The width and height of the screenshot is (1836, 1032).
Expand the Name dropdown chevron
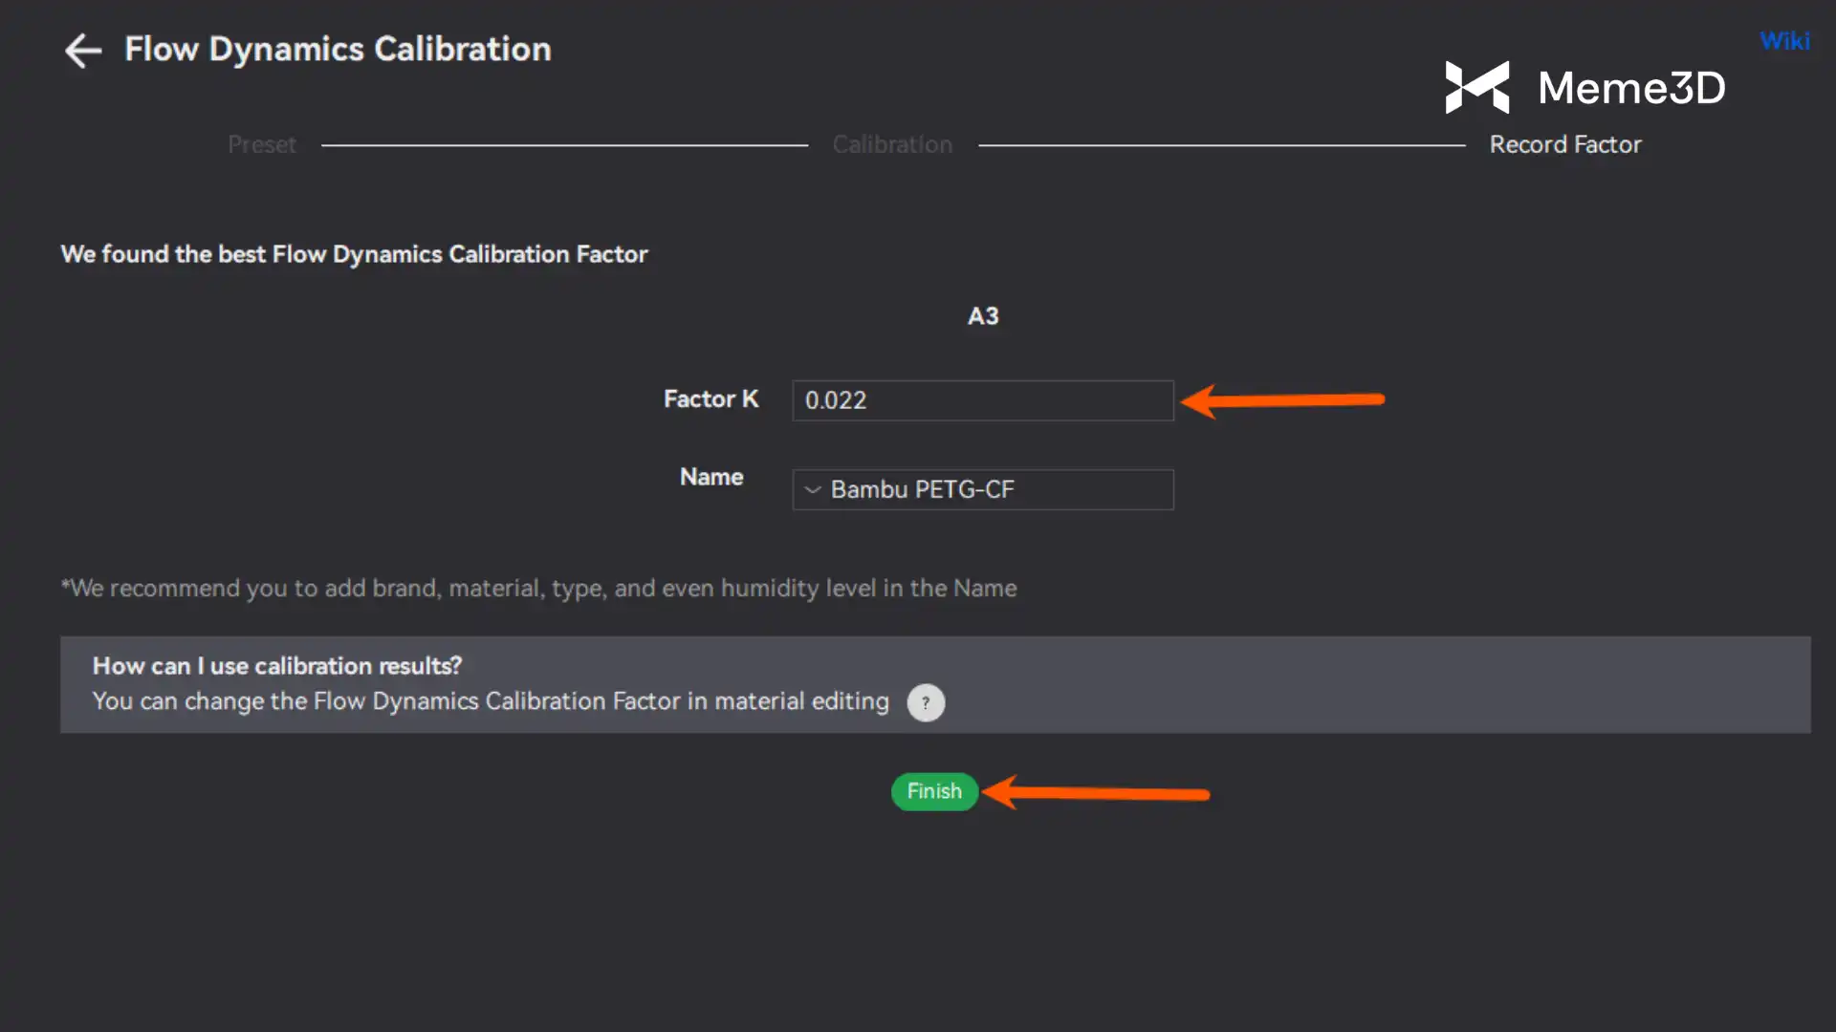[x=813, y=489]
